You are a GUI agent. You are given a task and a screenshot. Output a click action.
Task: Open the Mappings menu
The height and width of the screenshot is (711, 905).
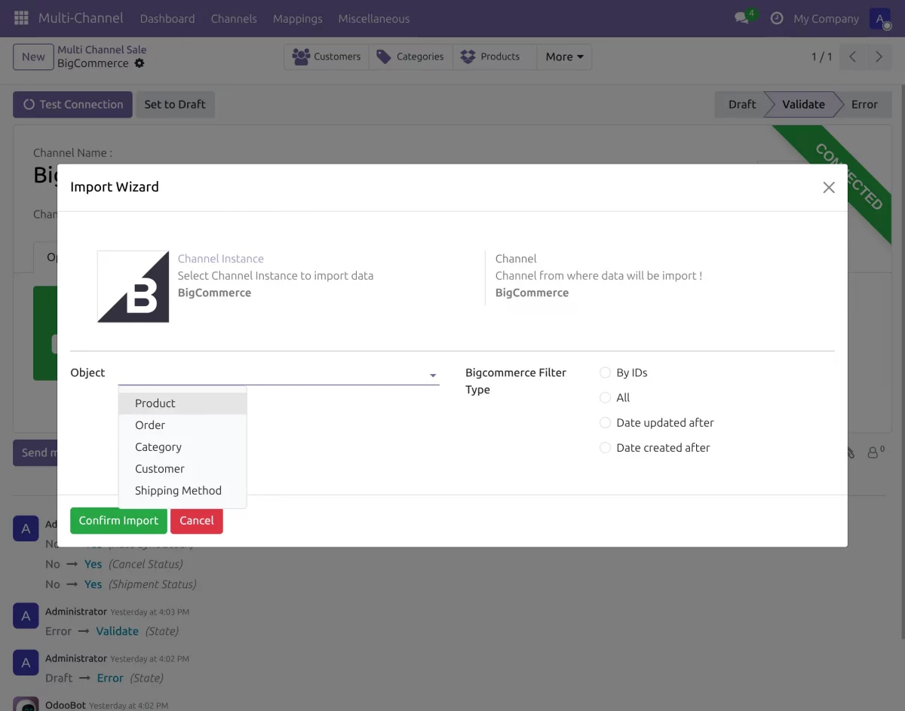[298, 18]
